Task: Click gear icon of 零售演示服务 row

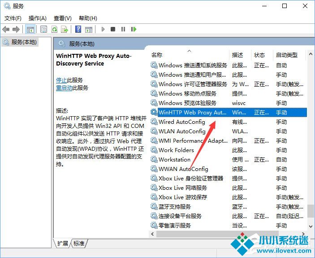Action: tap(154, 225)
